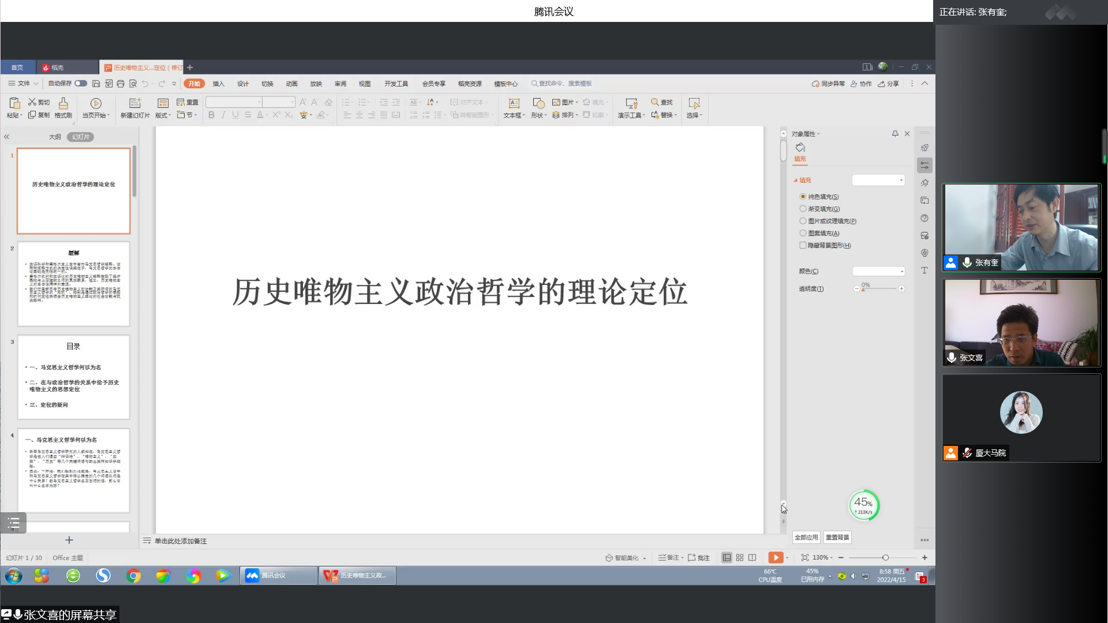Switch to the Animation (动画) ribbon tab
1108x623 pixels.
coord(291,84)
